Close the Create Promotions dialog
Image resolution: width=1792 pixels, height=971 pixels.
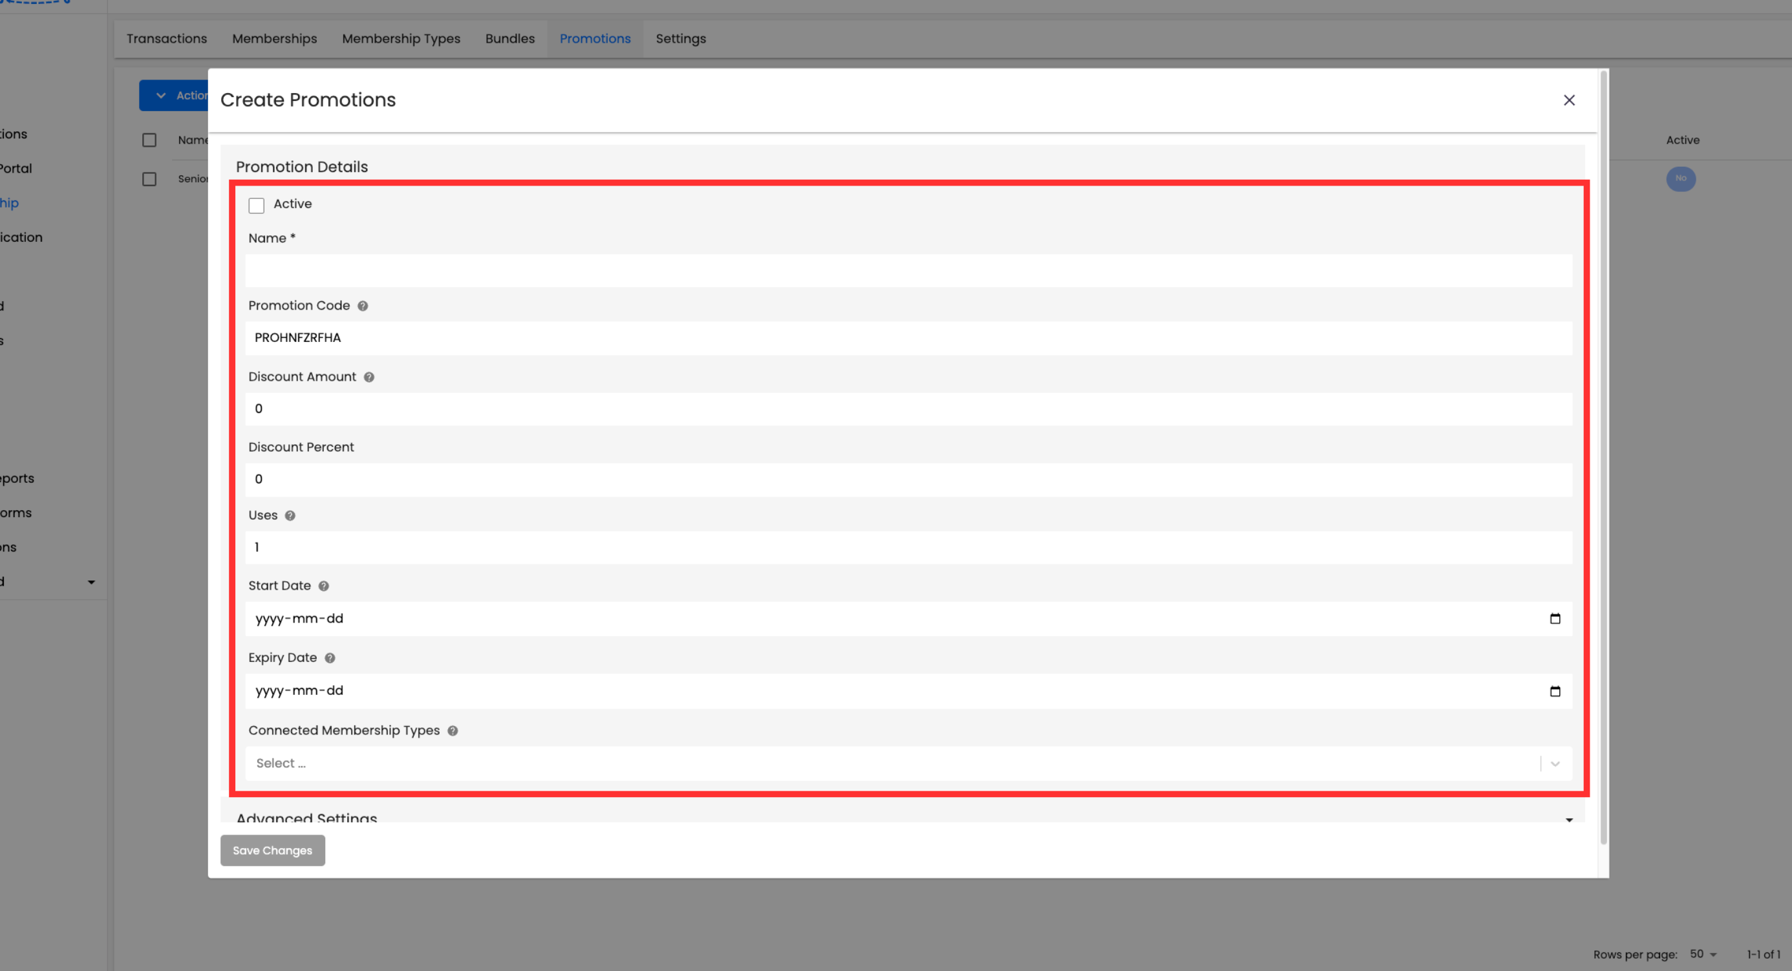point(1569,100)
